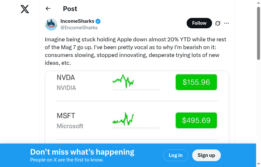Image resolution: width=261 pixels, height=167 pixels.
Task: Click the X logo icon
Action: click(x=25, y=9)
